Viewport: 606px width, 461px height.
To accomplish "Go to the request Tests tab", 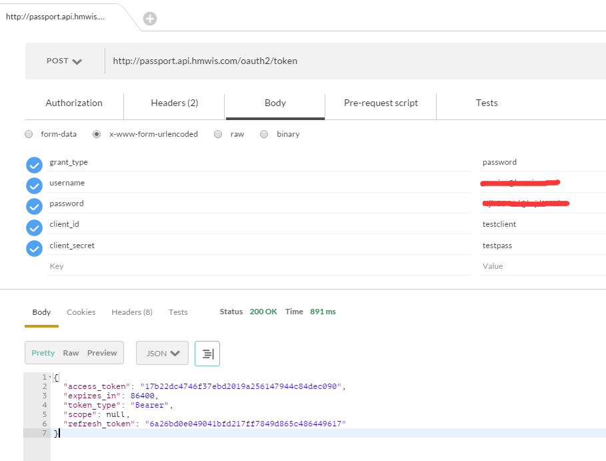I will pos(487,103).
